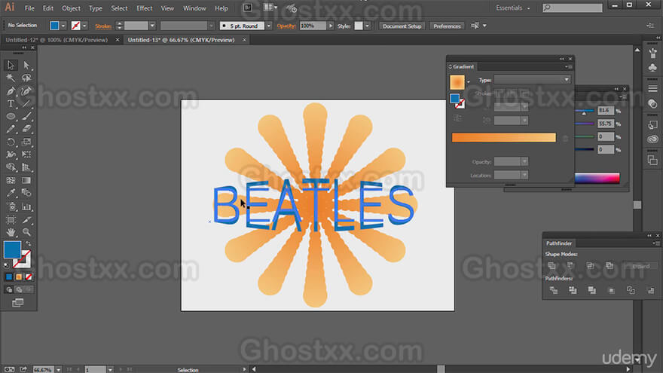The image size is (663, 373).
Task: Select the Pen tool
Action: click(11, 91)
